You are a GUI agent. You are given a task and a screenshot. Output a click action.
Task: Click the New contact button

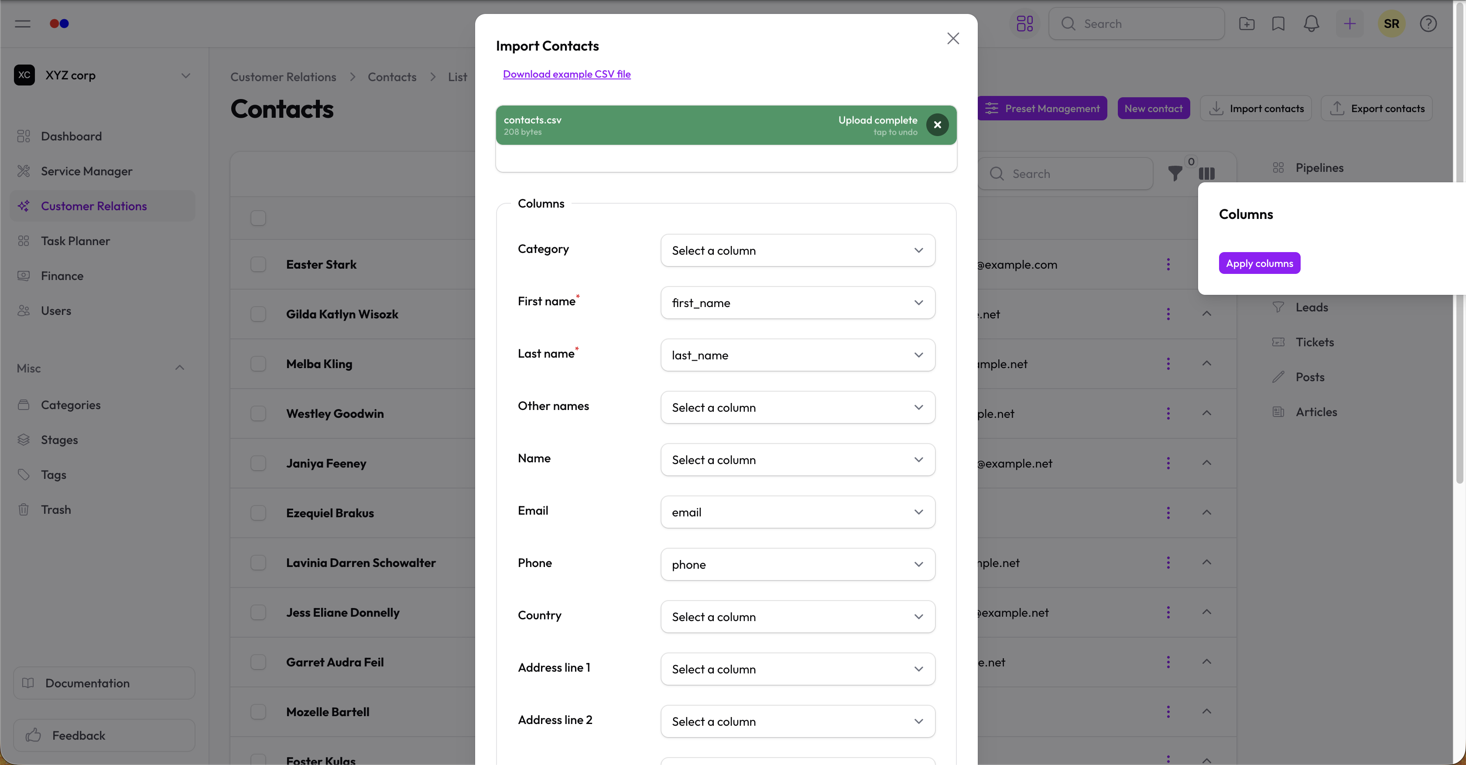pos(1153,108)
